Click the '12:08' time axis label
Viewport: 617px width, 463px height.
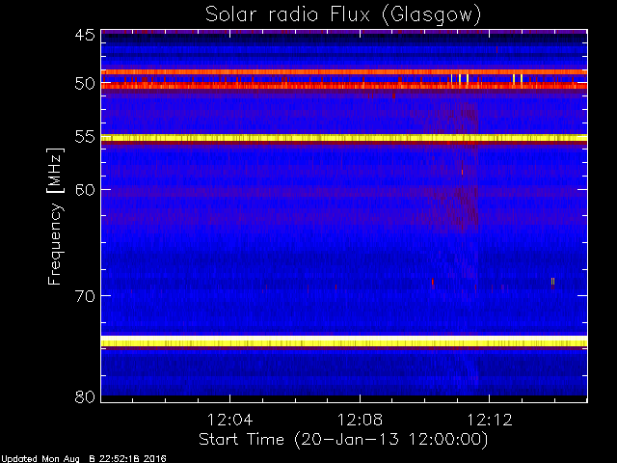pos(360,420)
